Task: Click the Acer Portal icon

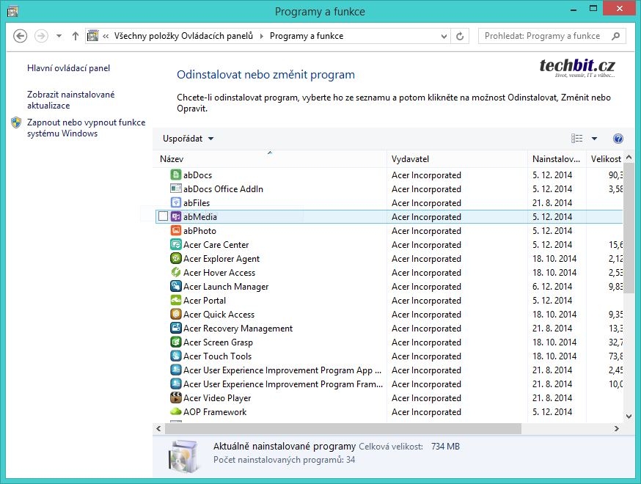Action: 176,301
